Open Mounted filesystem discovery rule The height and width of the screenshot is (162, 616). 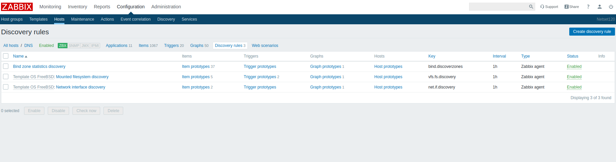click(82, 77)
